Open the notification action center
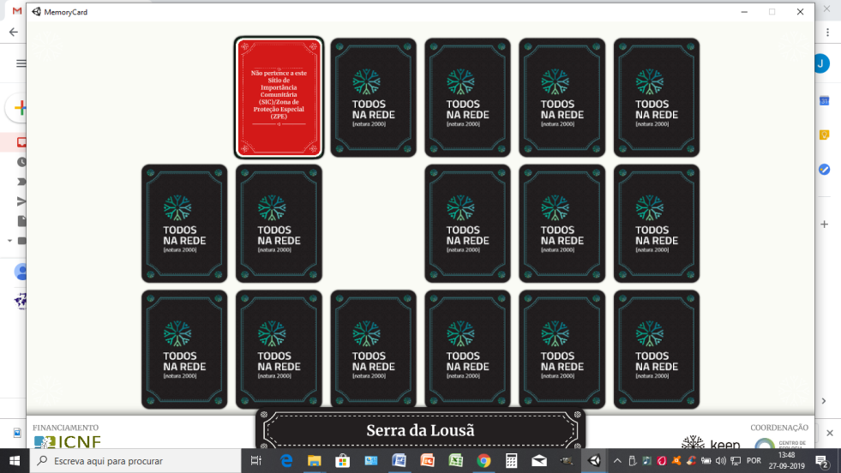The width and height of the screenshot is (841, 473). pos(821,461)
